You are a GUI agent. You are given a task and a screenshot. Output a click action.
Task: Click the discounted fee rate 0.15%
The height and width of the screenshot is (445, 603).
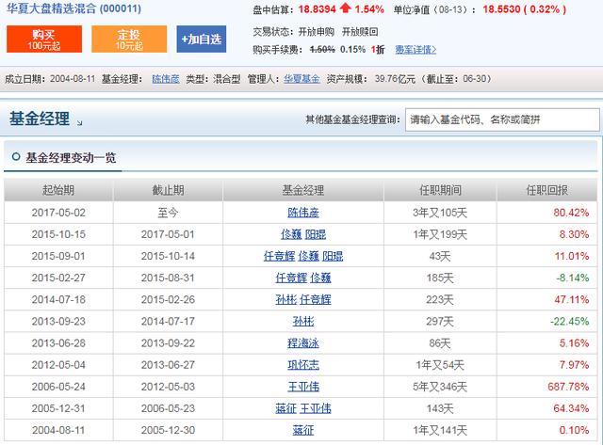click(352, 50)
